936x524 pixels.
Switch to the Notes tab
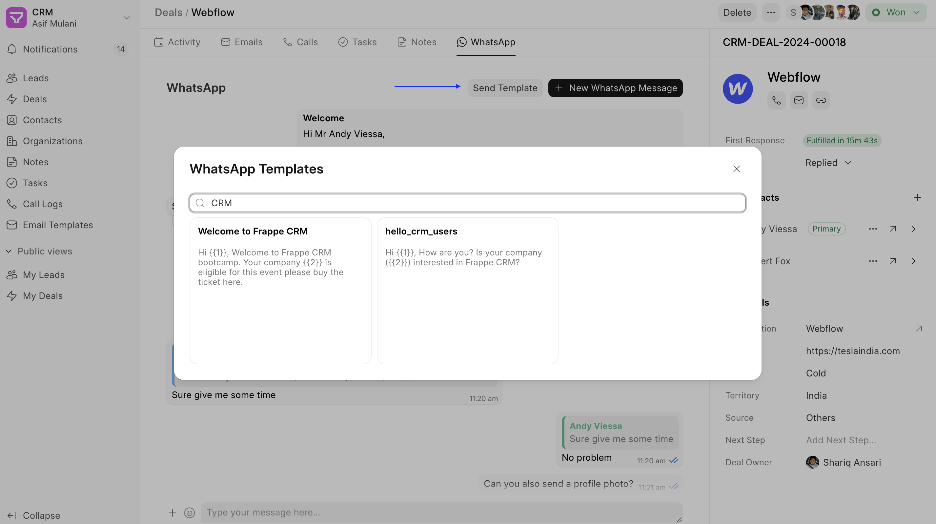[417, 42]
